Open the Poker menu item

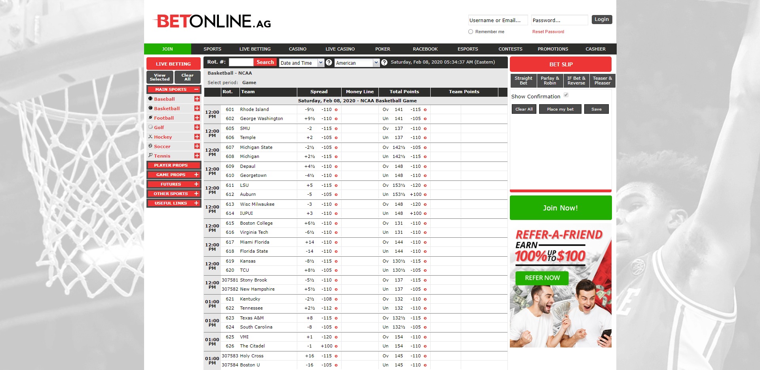click(383, 49)
